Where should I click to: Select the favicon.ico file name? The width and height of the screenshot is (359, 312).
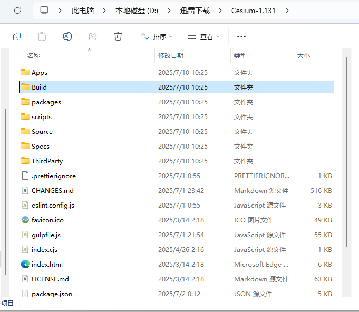coord(47,220)
